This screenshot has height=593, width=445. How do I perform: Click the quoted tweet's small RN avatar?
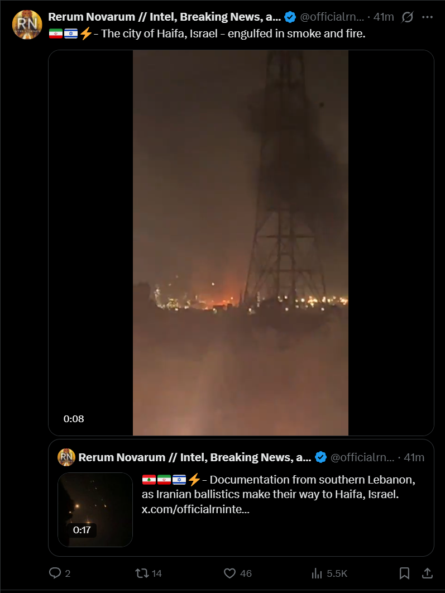66,457
